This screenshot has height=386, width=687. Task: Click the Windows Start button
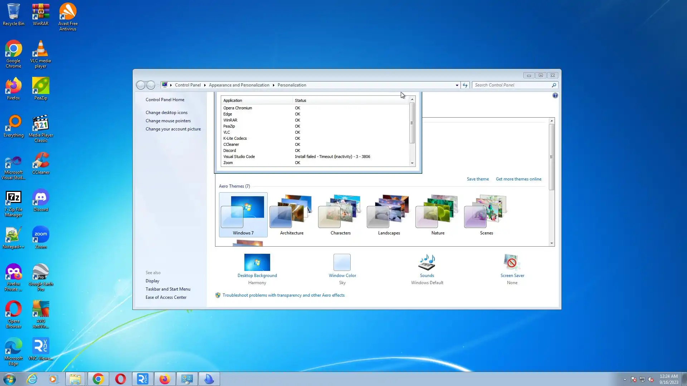[10, 379]
